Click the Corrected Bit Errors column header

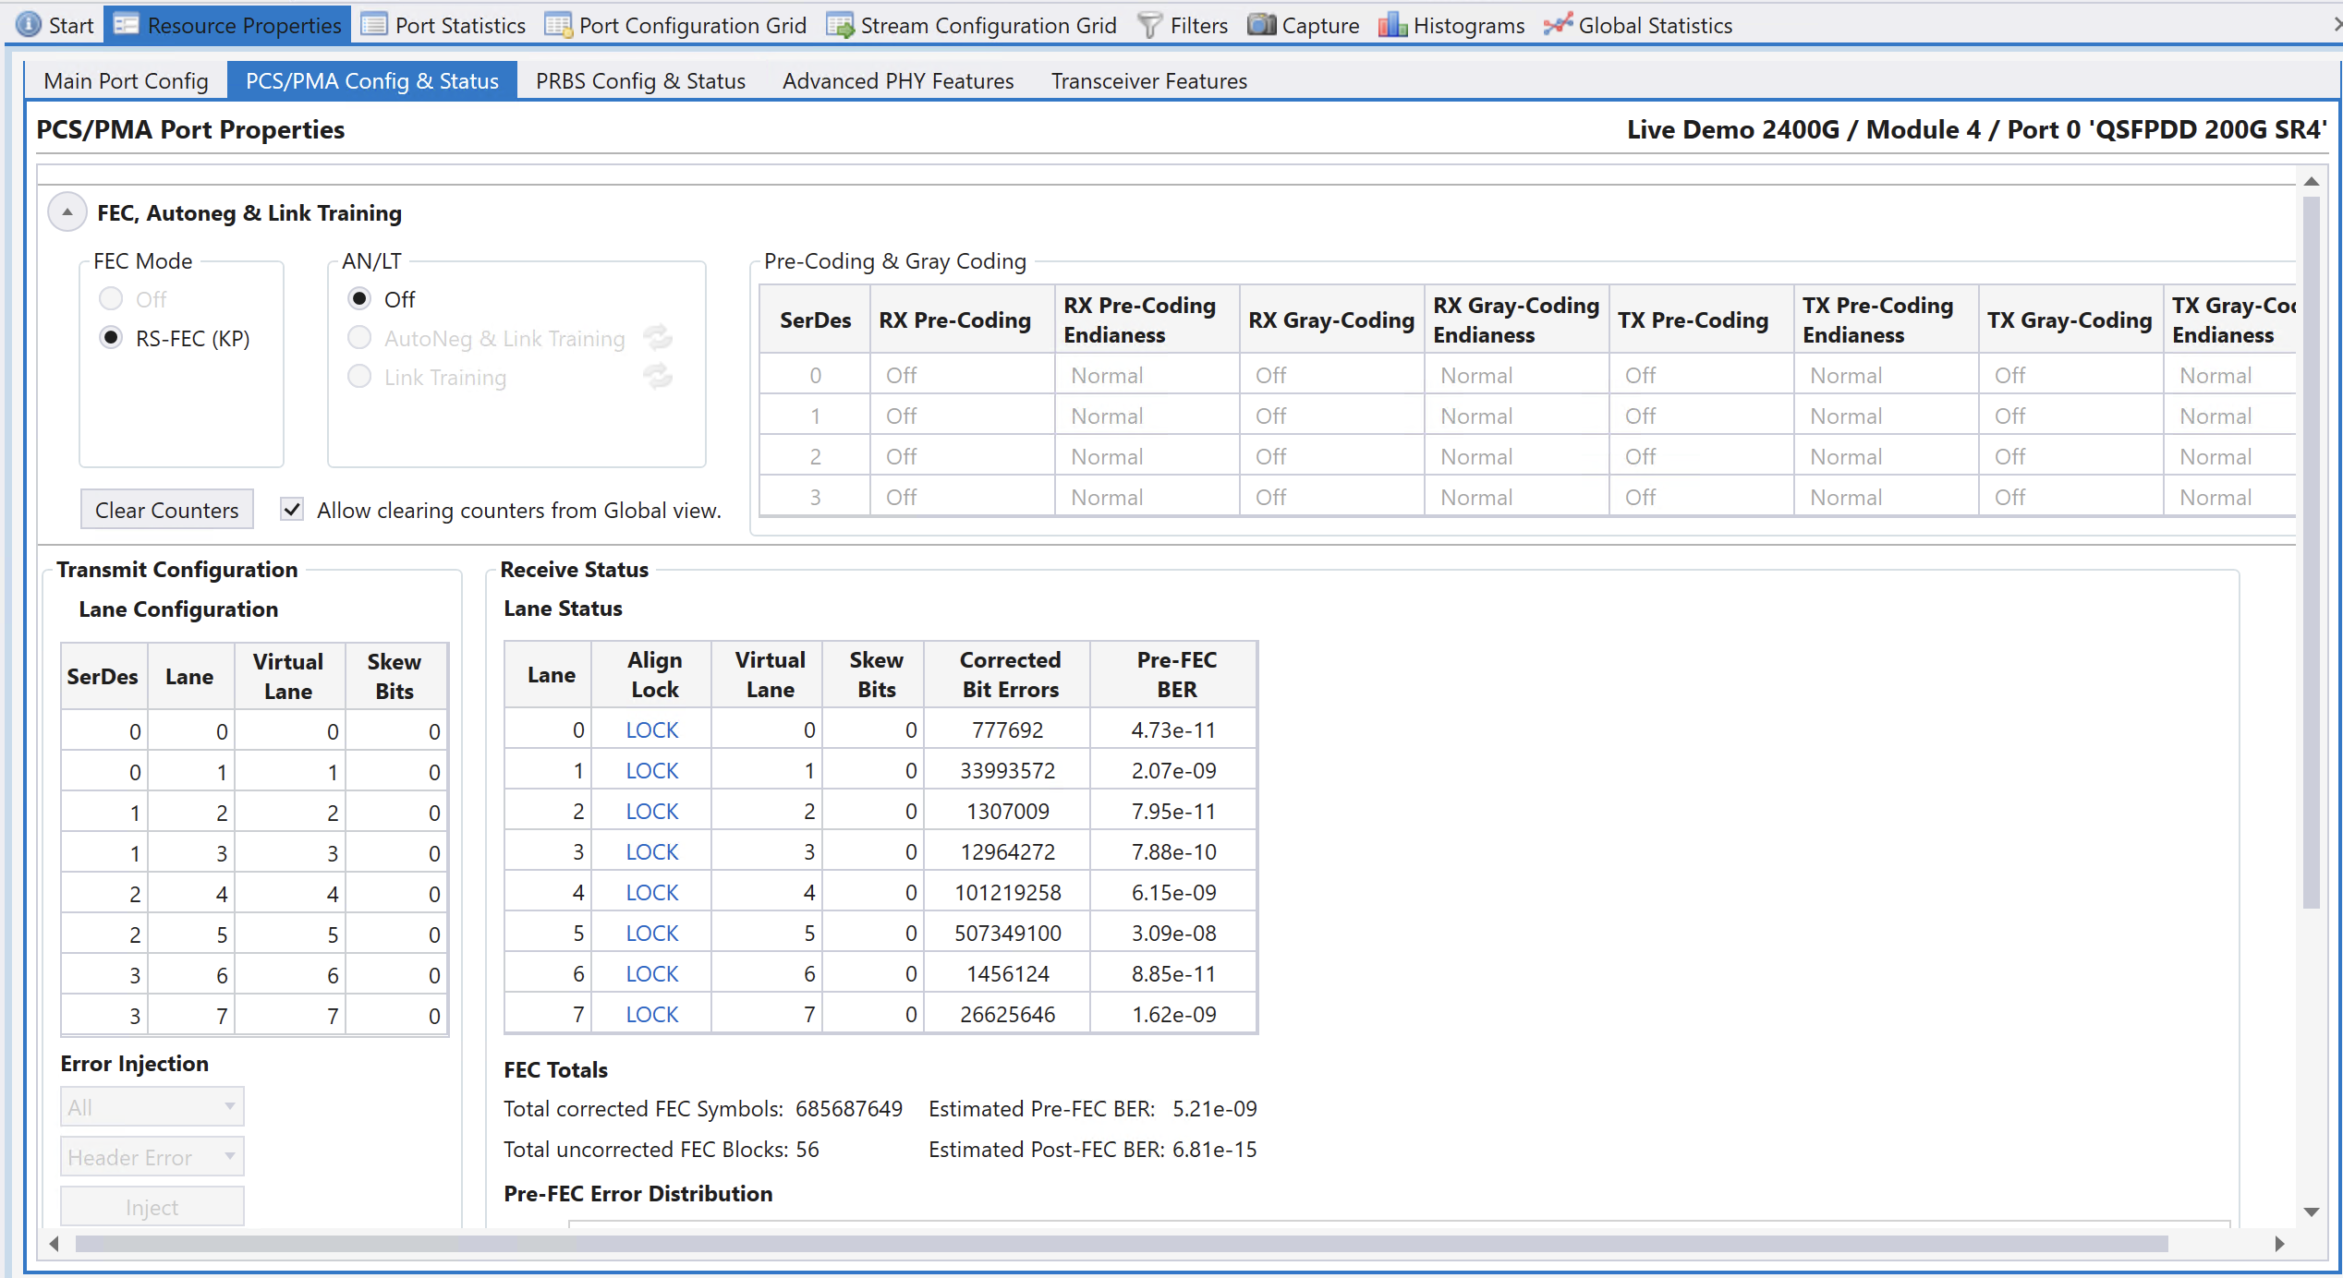click(x=1007, y=674)
